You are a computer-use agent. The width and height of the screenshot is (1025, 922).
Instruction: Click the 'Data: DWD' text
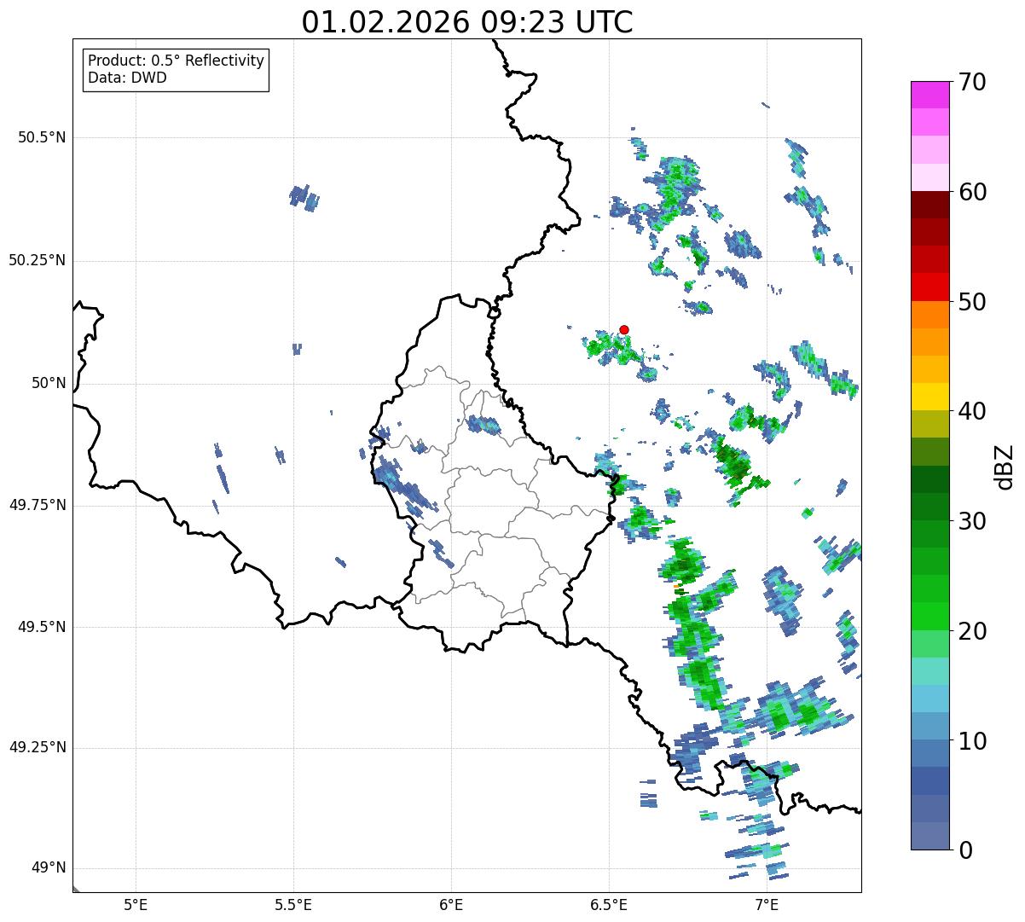point(127,78)
